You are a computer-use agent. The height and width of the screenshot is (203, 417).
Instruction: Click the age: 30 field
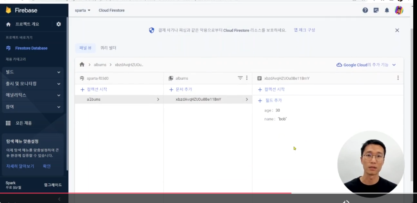272,110
